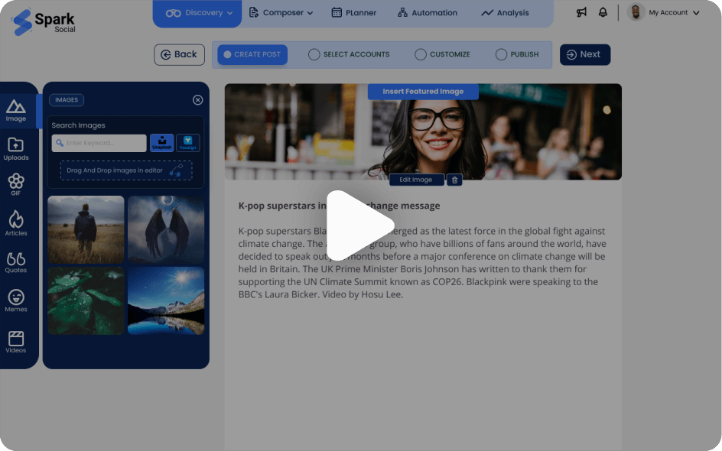Open the Articles sidebar panel

[15, 223]
